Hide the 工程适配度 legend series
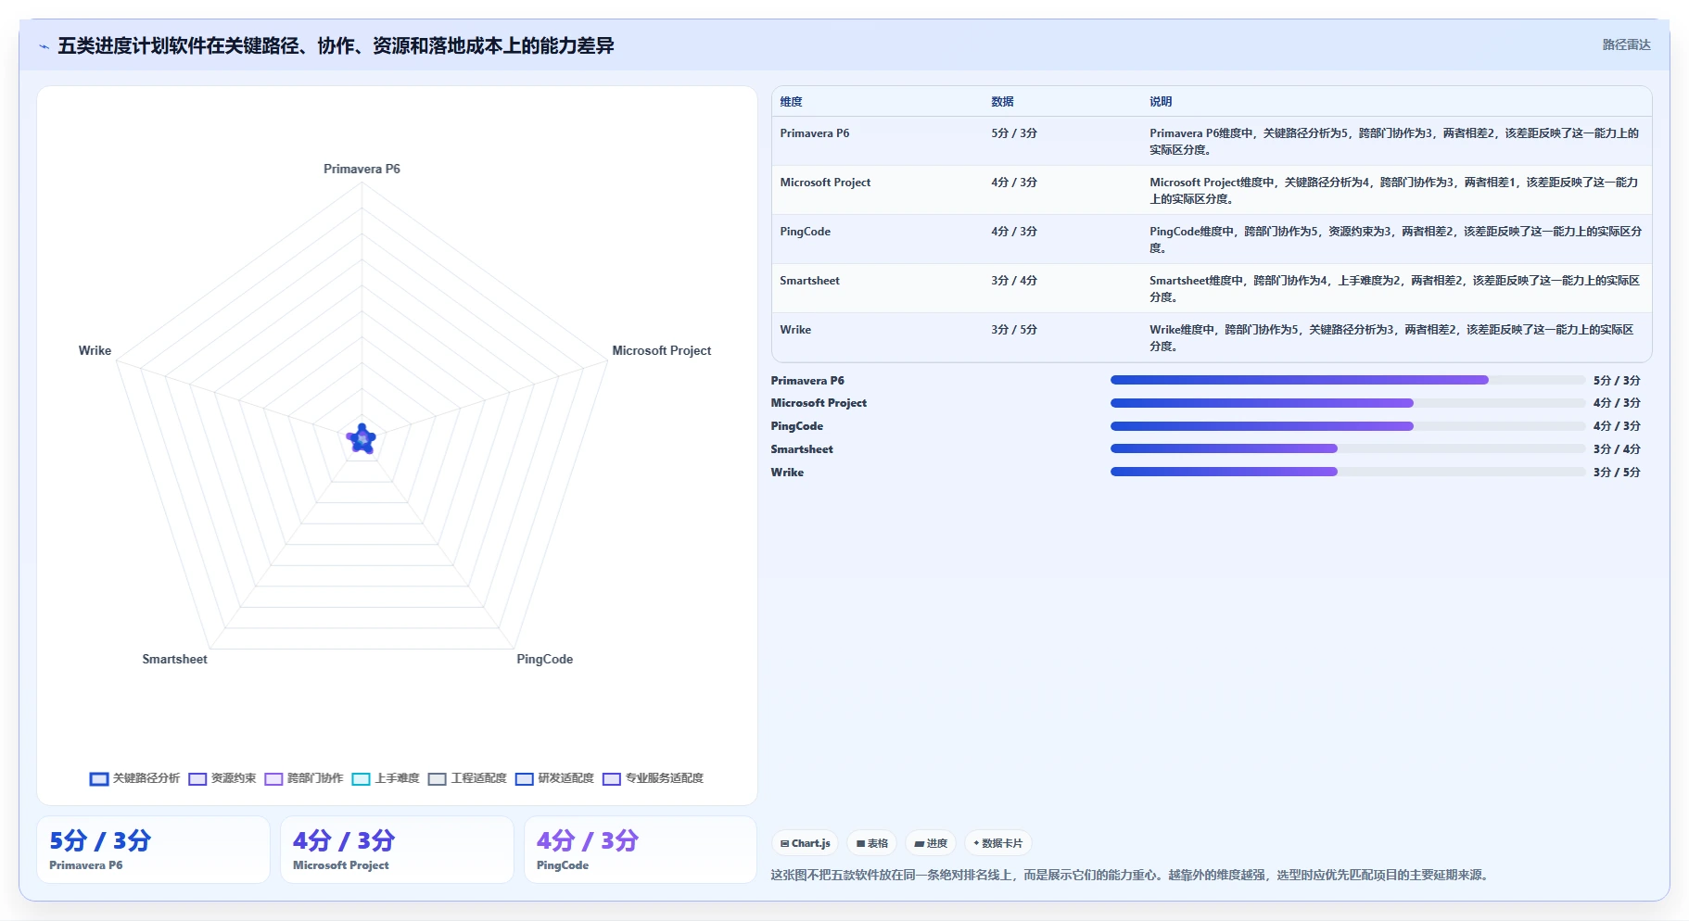This screenshot has width=1689, height=921. click(467, 778)
